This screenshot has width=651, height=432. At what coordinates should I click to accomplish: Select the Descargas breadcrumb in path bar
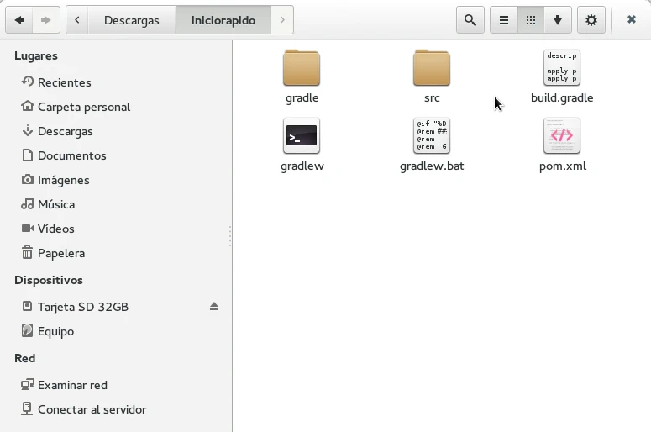(x=131, y=20)
